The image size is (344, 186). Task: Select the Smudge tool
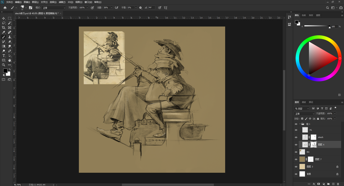click(9, 46)
